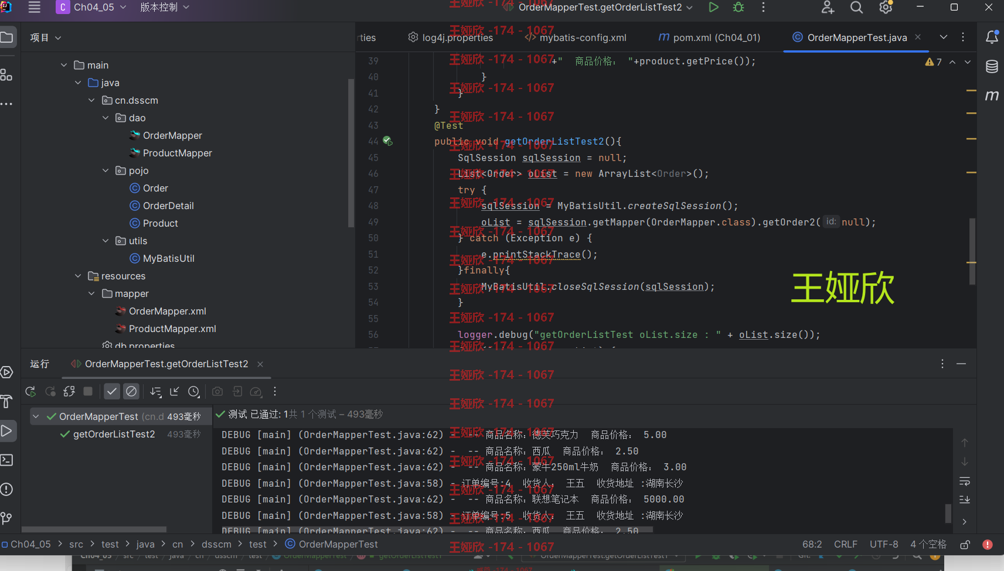Open Structure tool window in left sidebar
The height and width of the screenshot is (571, 1004).
coord(6,74)
